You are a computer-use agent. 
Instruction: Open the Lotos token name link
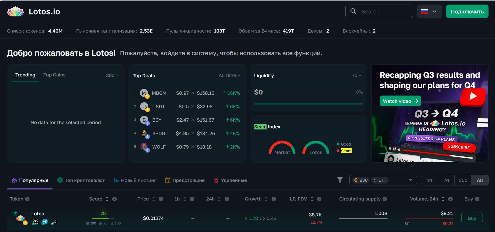38,214
